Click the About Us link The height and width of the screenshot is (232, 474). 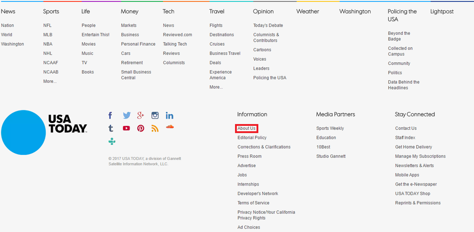click(x=247, y=128)
